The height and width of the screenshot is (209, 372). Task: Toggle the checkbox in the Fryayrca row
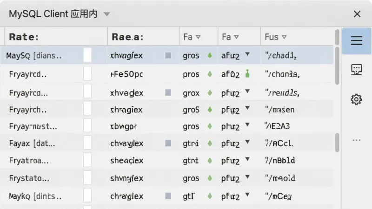point(87,91)
